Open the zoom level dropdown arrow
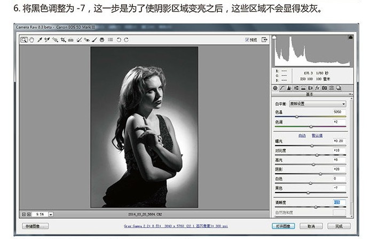Viewport: 370px width, 239px height. (51, 214)
